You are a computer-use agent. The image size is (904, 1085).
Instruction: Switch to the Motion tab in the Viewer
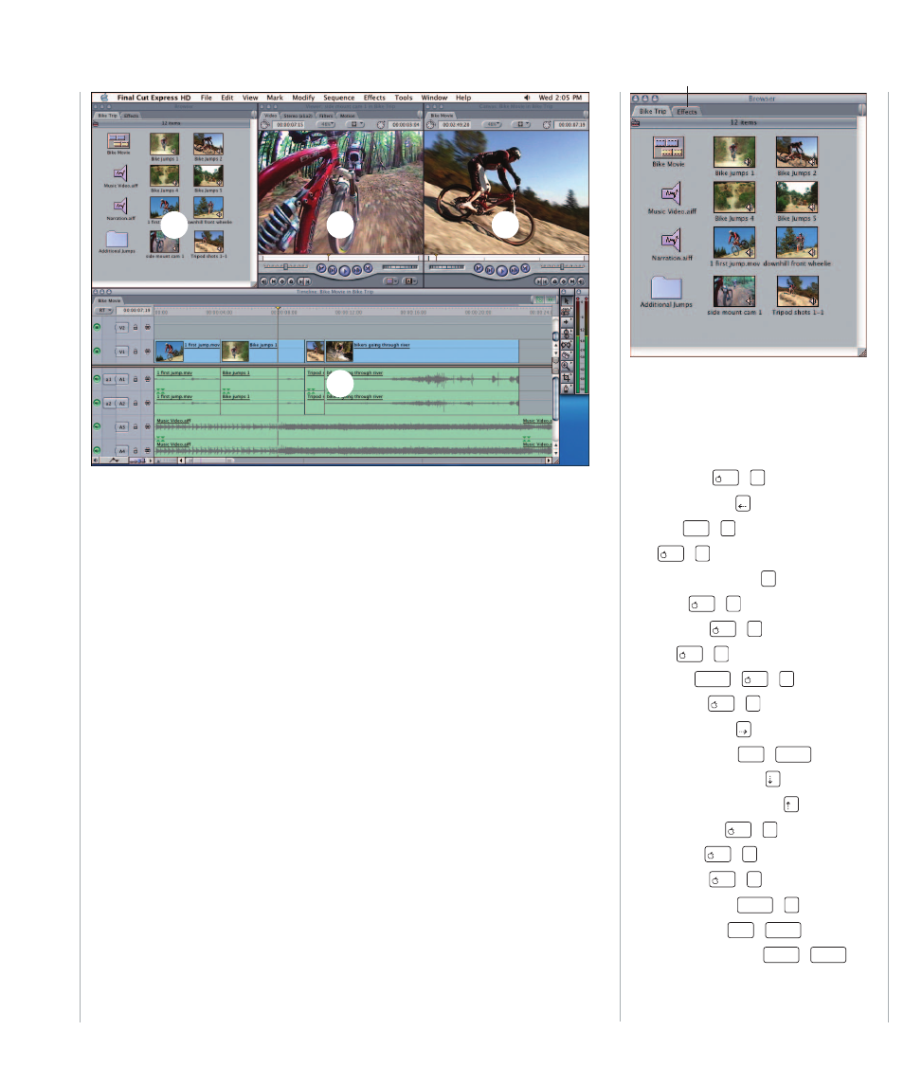coord(348,116)
